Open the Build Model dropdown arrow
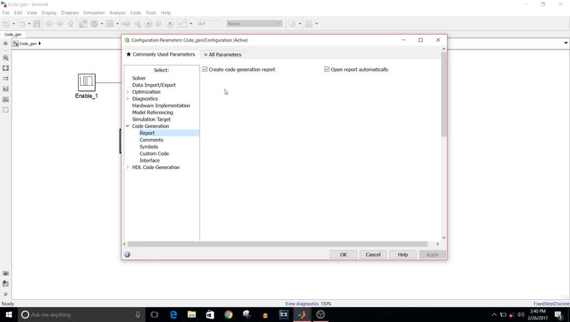This screenshot has width=570, height=322. coord(317,23)
